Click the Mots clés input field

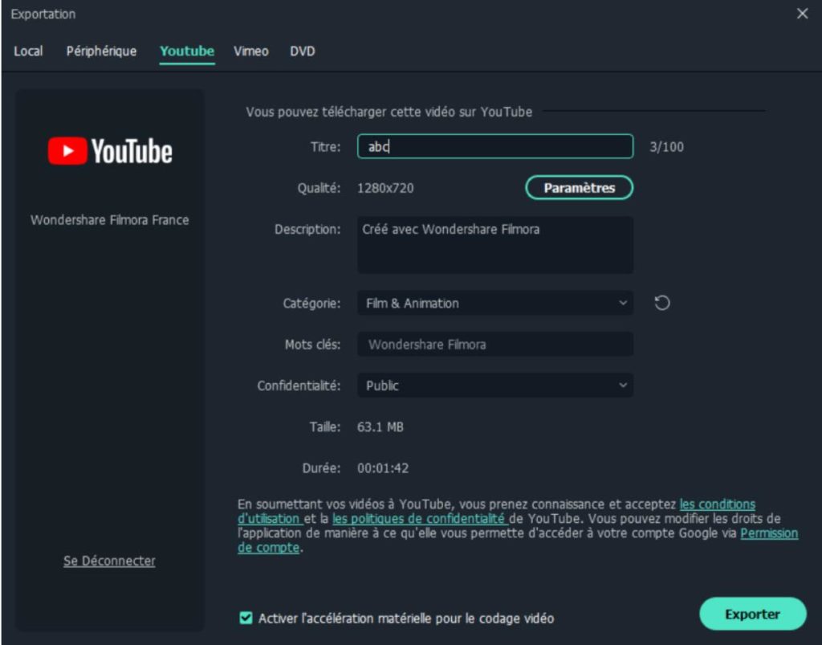pos(494,345)
